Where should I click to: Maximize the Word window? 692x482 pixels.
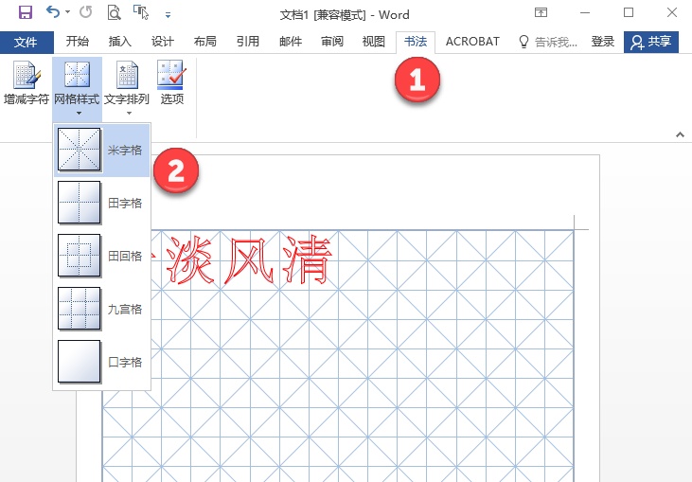[x=629, y=12]
